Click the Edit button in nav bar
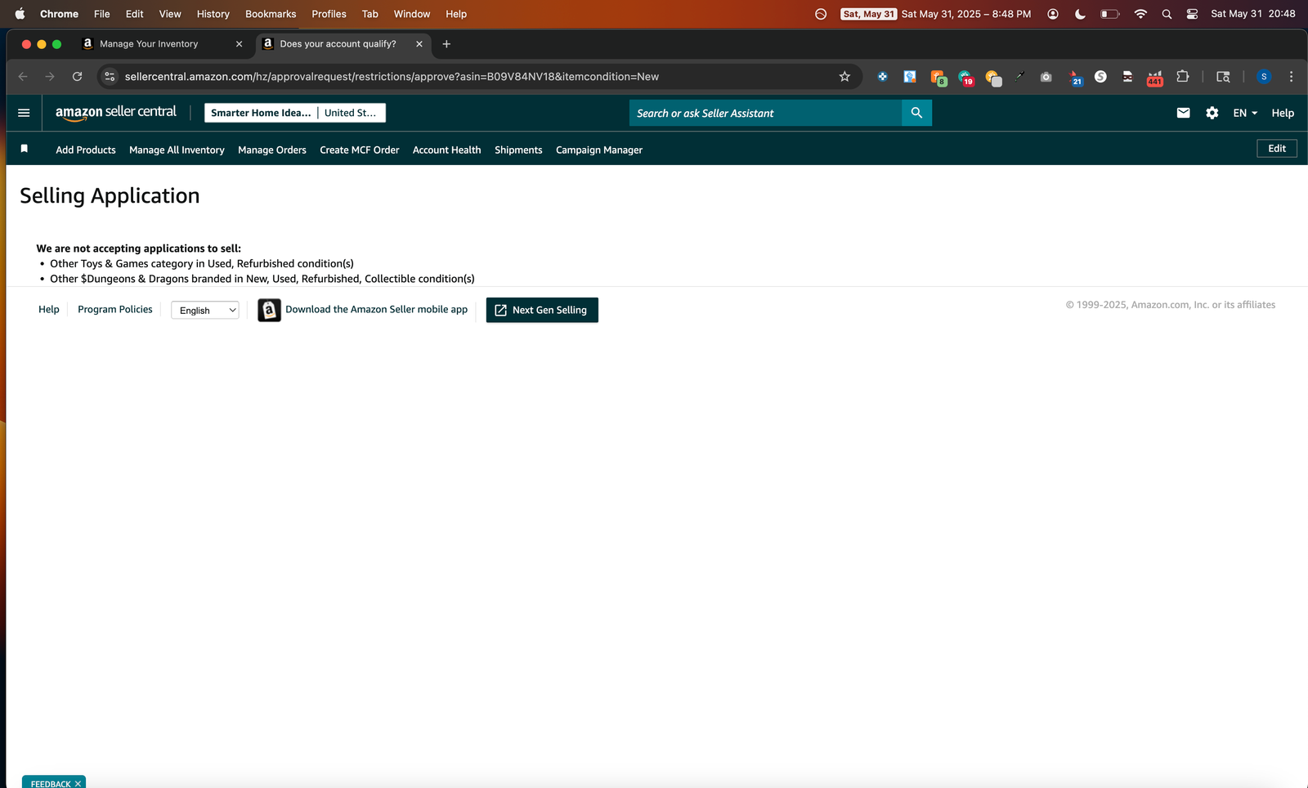1308x788 pixels. click(x=1277, y=148)
